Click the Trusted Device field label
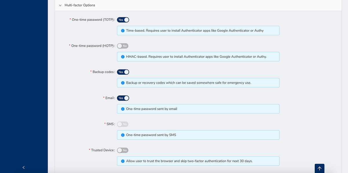 (x=102, y=150)
